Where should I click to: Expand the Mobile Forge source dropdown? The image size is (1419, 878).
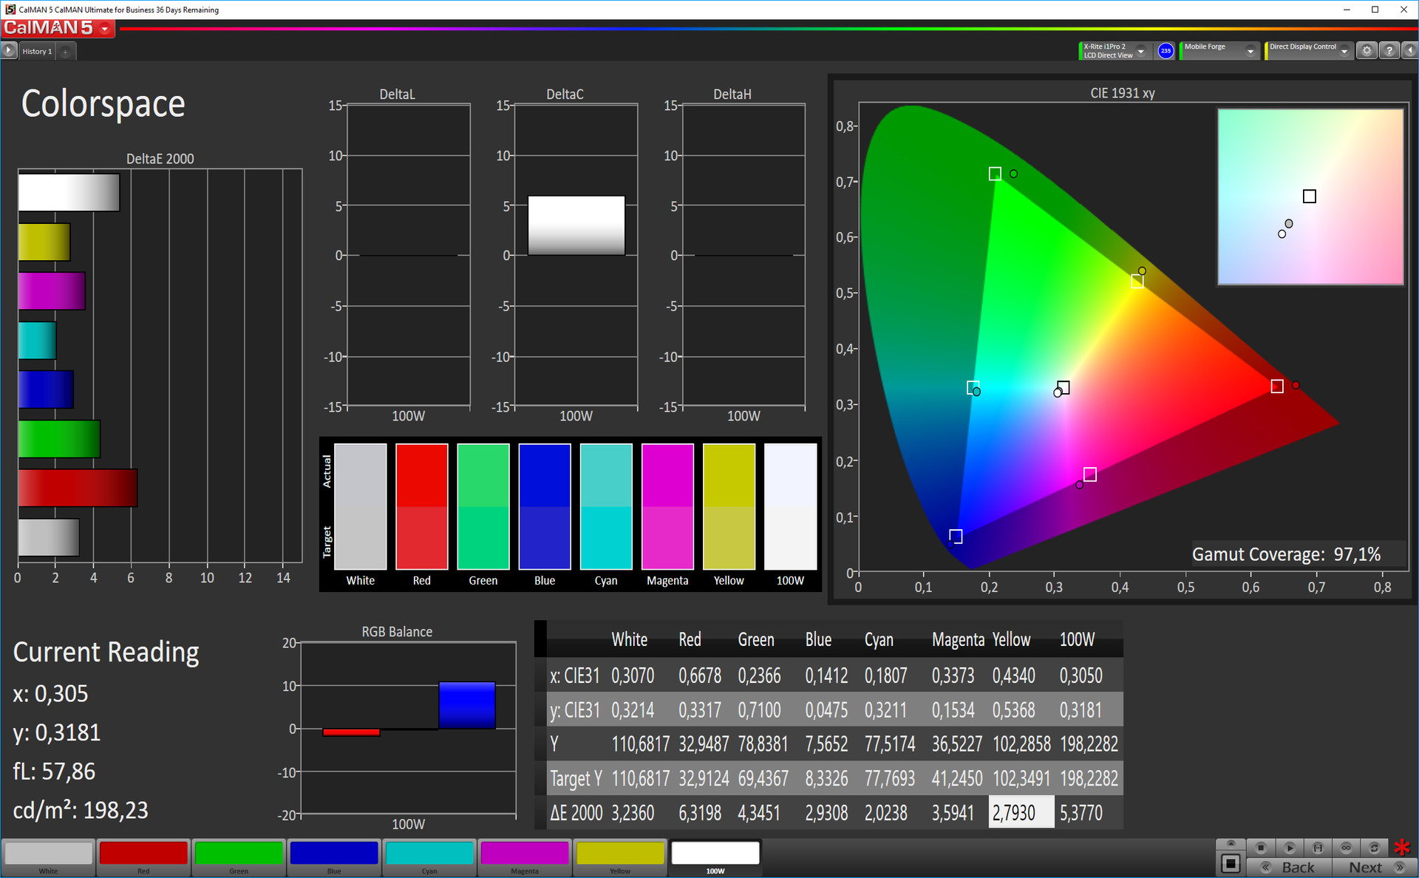[x=1250, y=51]
